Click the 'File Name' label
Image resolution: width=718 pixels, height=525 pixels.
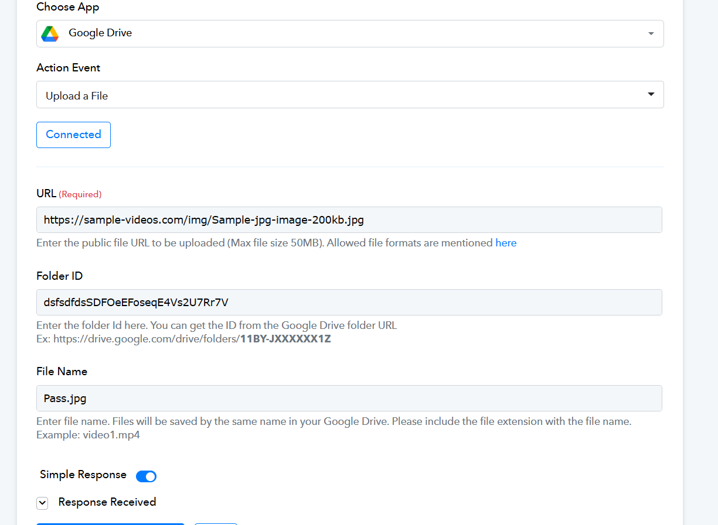(x=62, y=372)
